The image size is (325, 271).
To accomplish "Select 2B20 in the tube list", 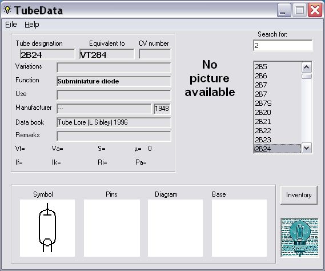I will click(278, 113).
